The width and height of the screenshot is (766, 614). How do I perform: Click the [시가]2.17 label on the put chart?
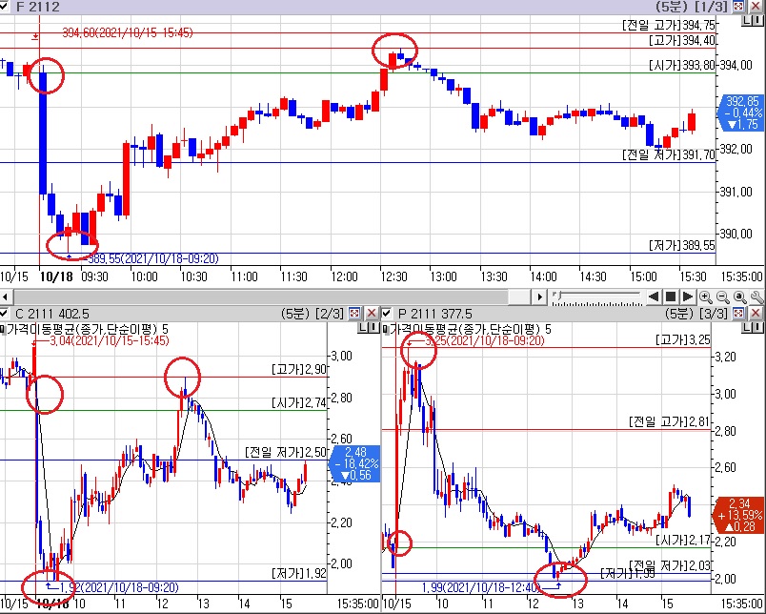click(x=683, y=541)
